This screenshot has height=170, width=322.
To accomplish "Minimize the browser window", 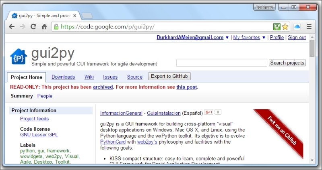I will click(284, 7).
